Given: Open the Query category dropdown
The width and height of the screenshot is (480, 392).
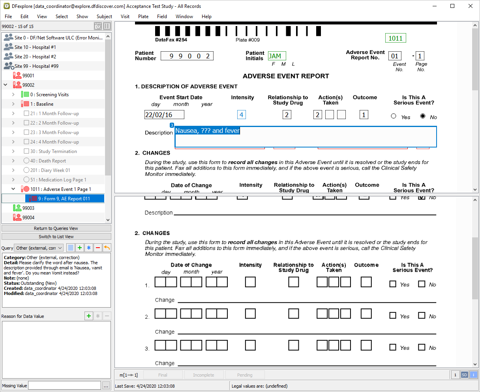Looking at the screenshot, I should pyautogui.click(x=39, y=248).
